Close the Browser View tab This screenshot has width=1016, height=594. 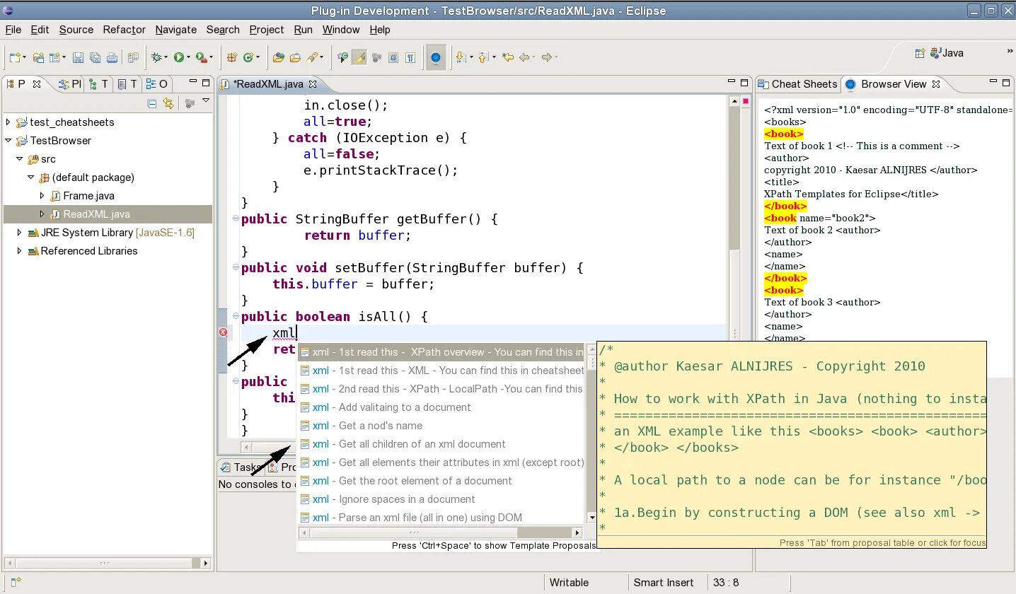click(935, 84)
